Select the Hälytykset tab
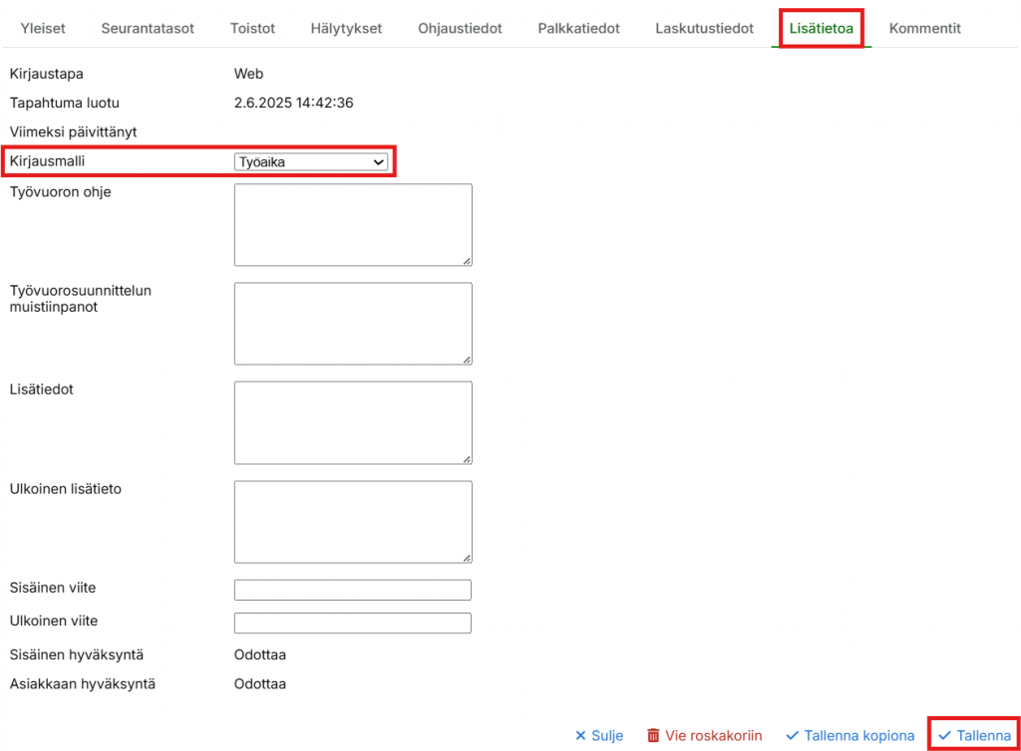This screenshot has height=751, width=1021. [347, 28]
